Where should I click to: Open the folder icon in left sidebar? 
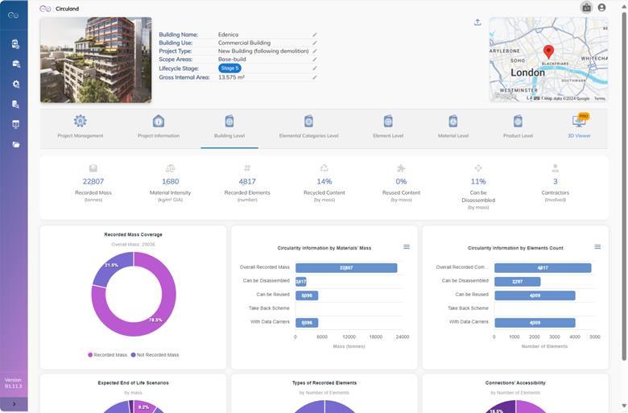point(15,145)
